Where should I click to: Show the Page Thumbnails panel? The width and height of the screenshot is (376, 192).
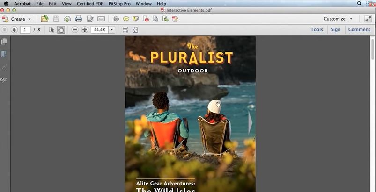pyautogui.click(x=4, y=42)
